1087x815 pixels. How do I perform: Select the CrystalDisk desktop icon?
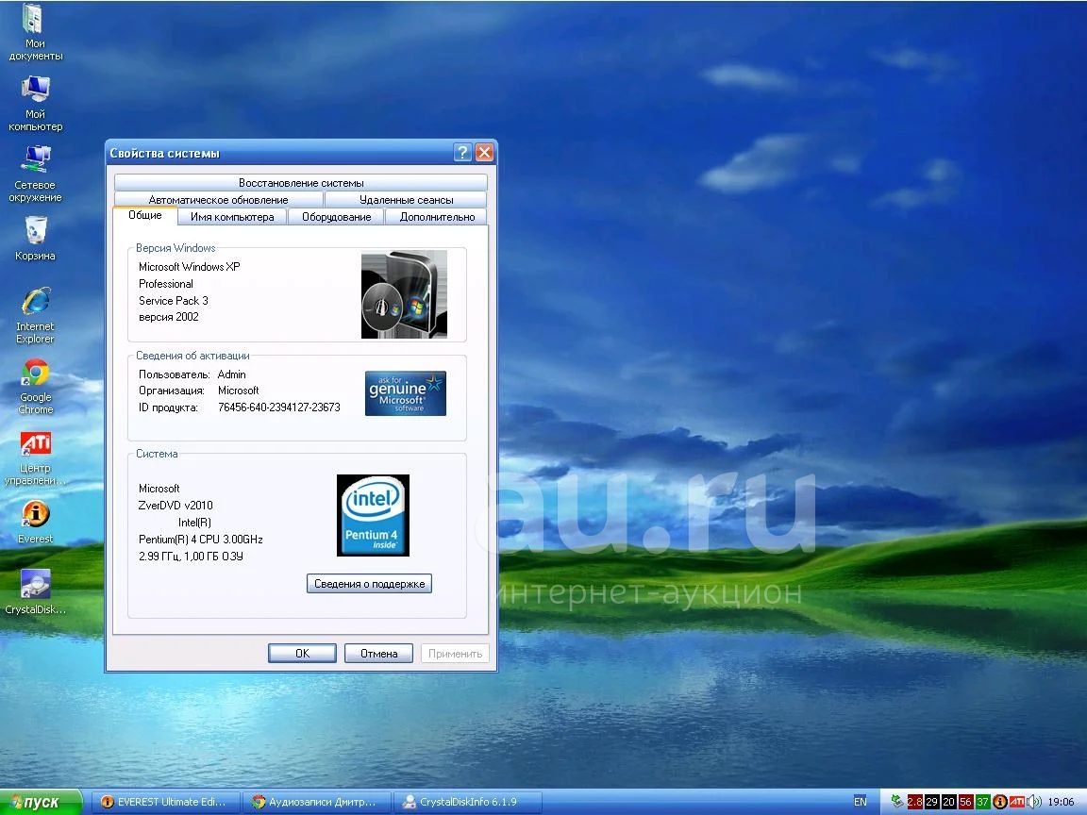tap(35, 591)
